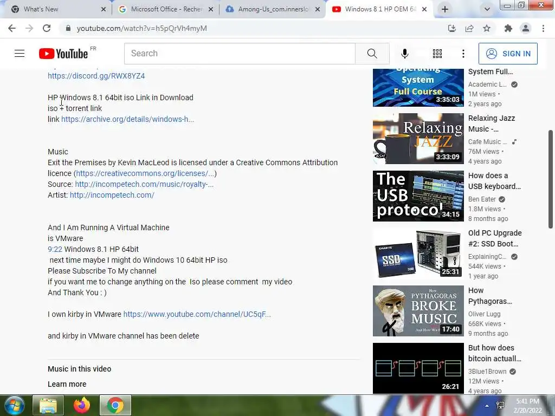Click the 'Music in this video' heading
555x416 pixels.
point(79,369)
